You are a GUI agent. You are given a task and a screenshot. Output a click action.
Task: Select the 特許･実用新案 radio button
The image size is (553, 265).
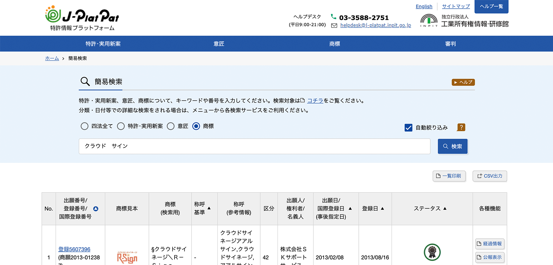[121, 126]
